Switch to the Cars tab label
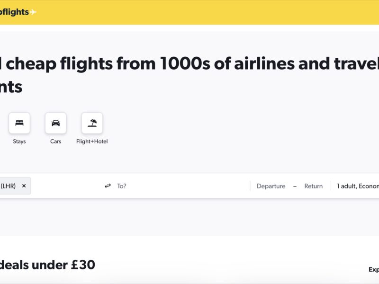The width and height of the screenshot is (379, 284). tap(56, 141)
